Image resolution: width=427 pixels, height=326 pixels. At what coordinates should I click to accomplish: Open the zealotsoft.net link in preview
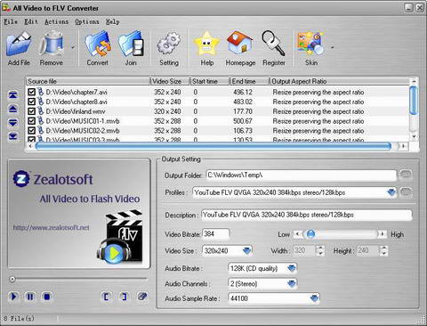(x=51, y=228)
